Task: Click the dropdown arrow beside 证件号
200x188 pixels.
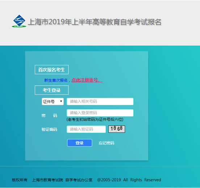Action: [61, 101]
